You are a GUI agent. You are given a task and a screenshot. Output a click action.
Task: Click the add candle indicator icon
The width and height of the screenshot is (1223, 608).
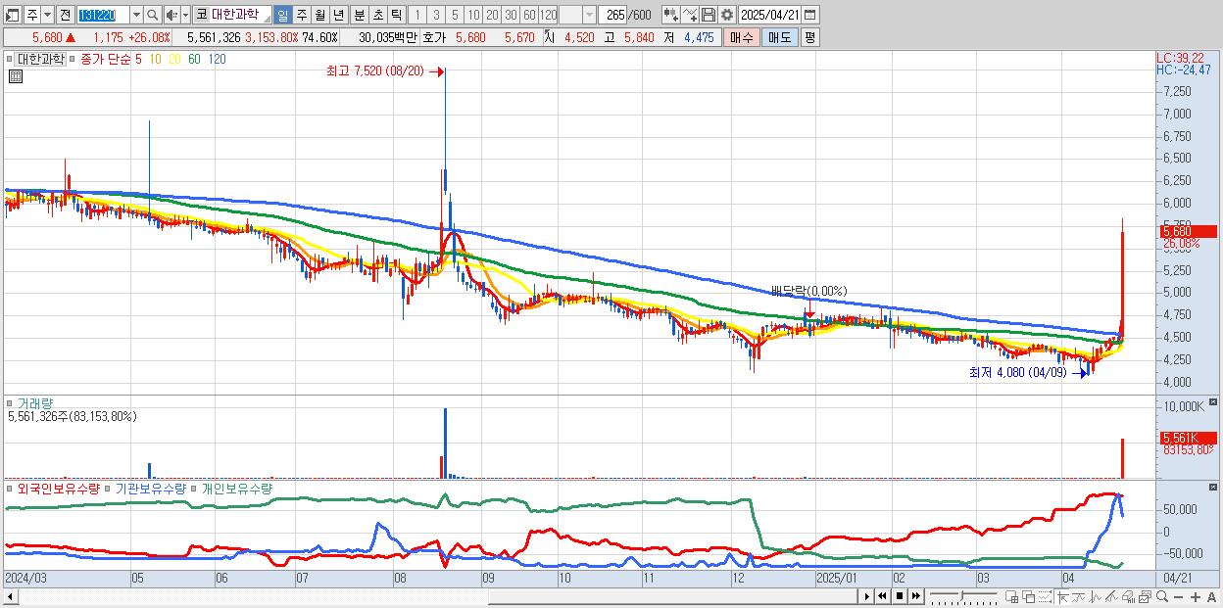tap(670, 15)
